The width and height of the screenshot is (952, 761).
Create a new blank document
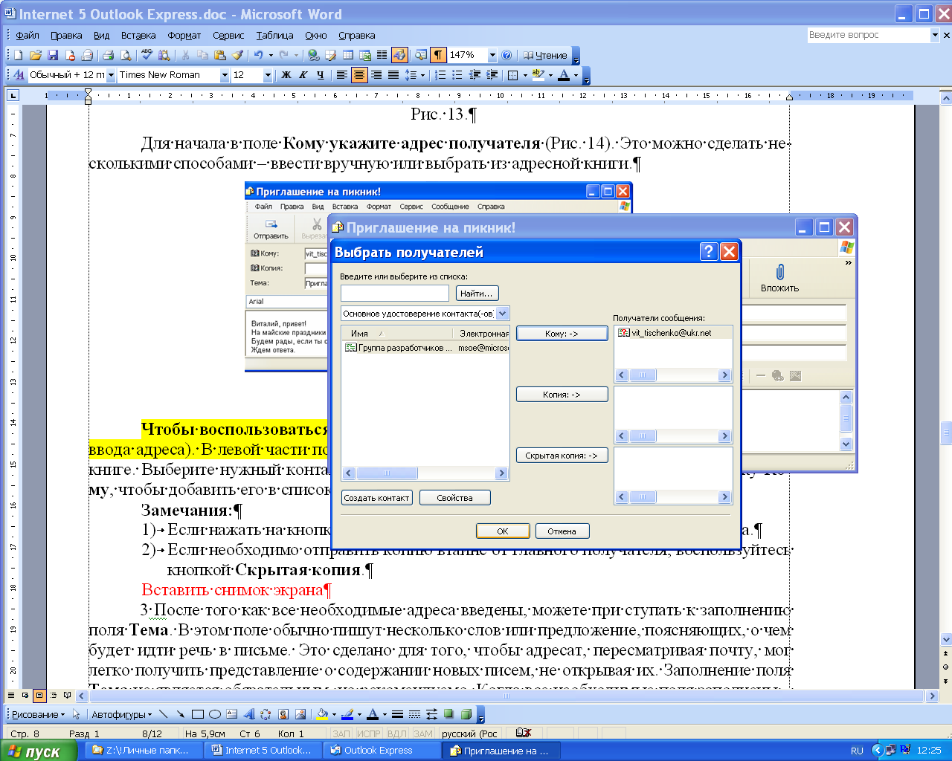19,55
